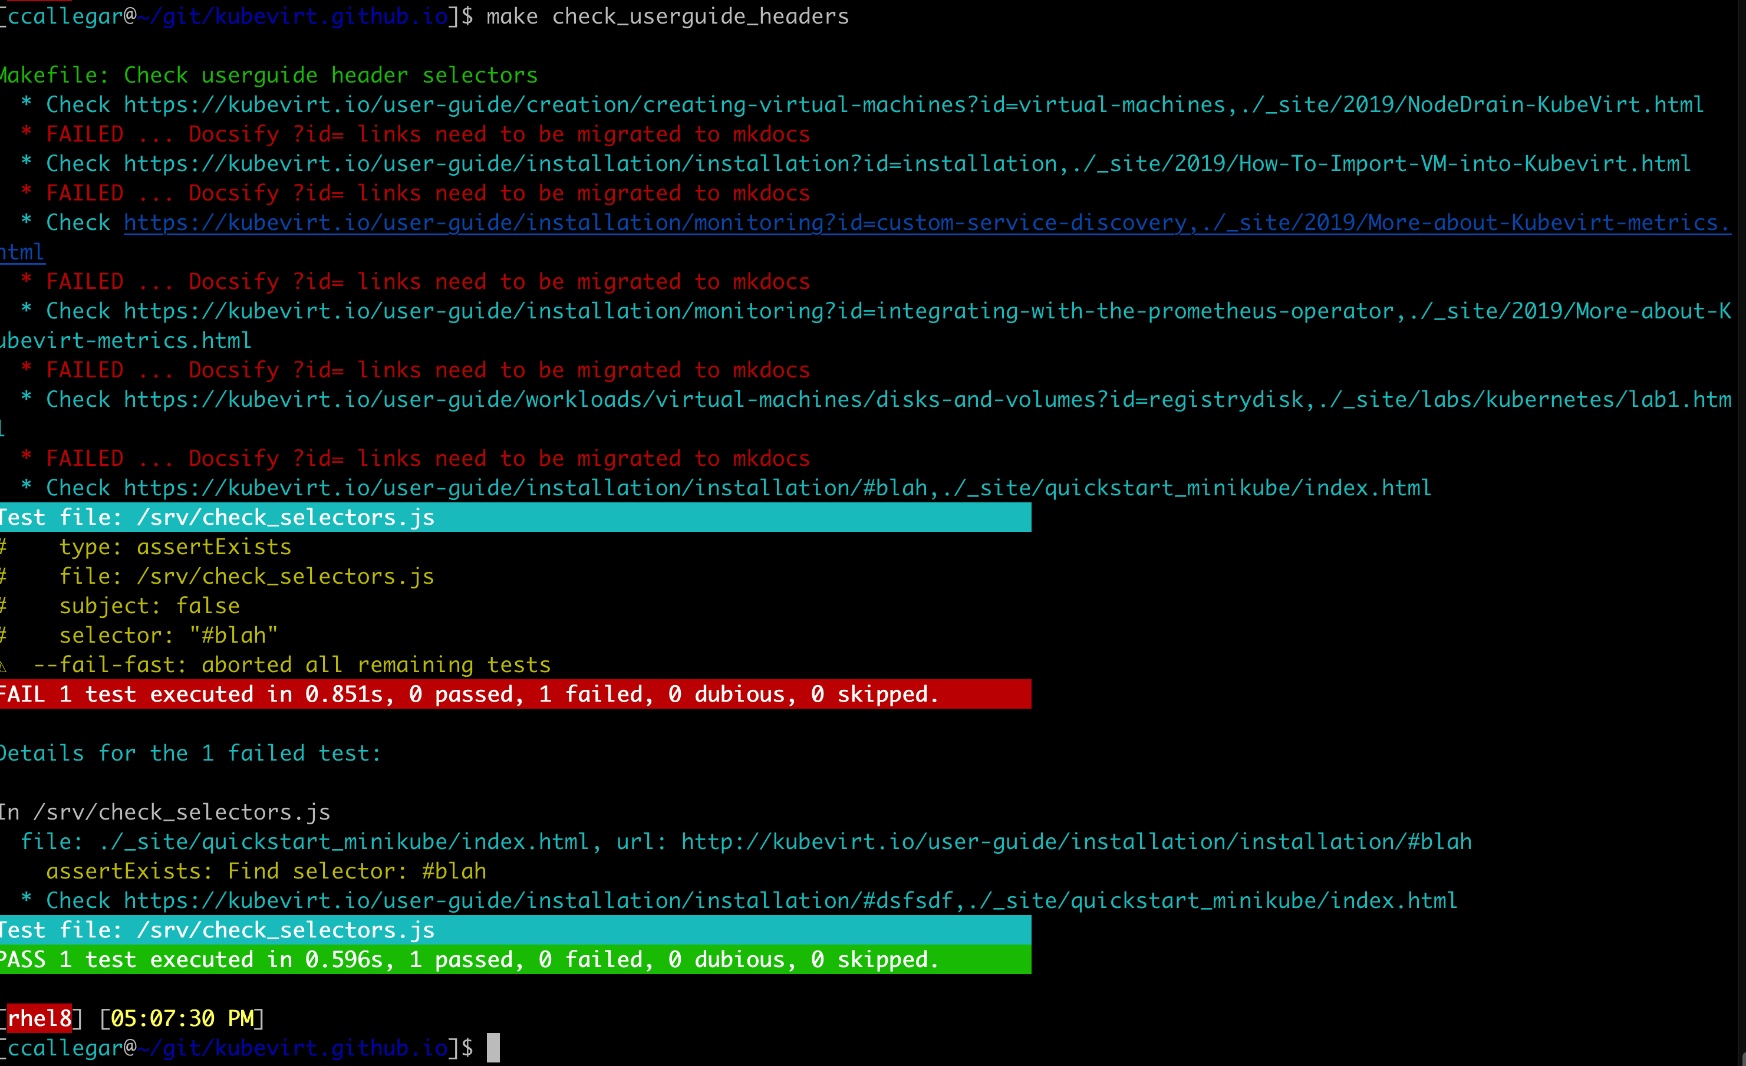Click the assertExists Find selector #blah line
This screenshot has width=1746, height=1066.
pyautogui.click(x=266, y=870)
